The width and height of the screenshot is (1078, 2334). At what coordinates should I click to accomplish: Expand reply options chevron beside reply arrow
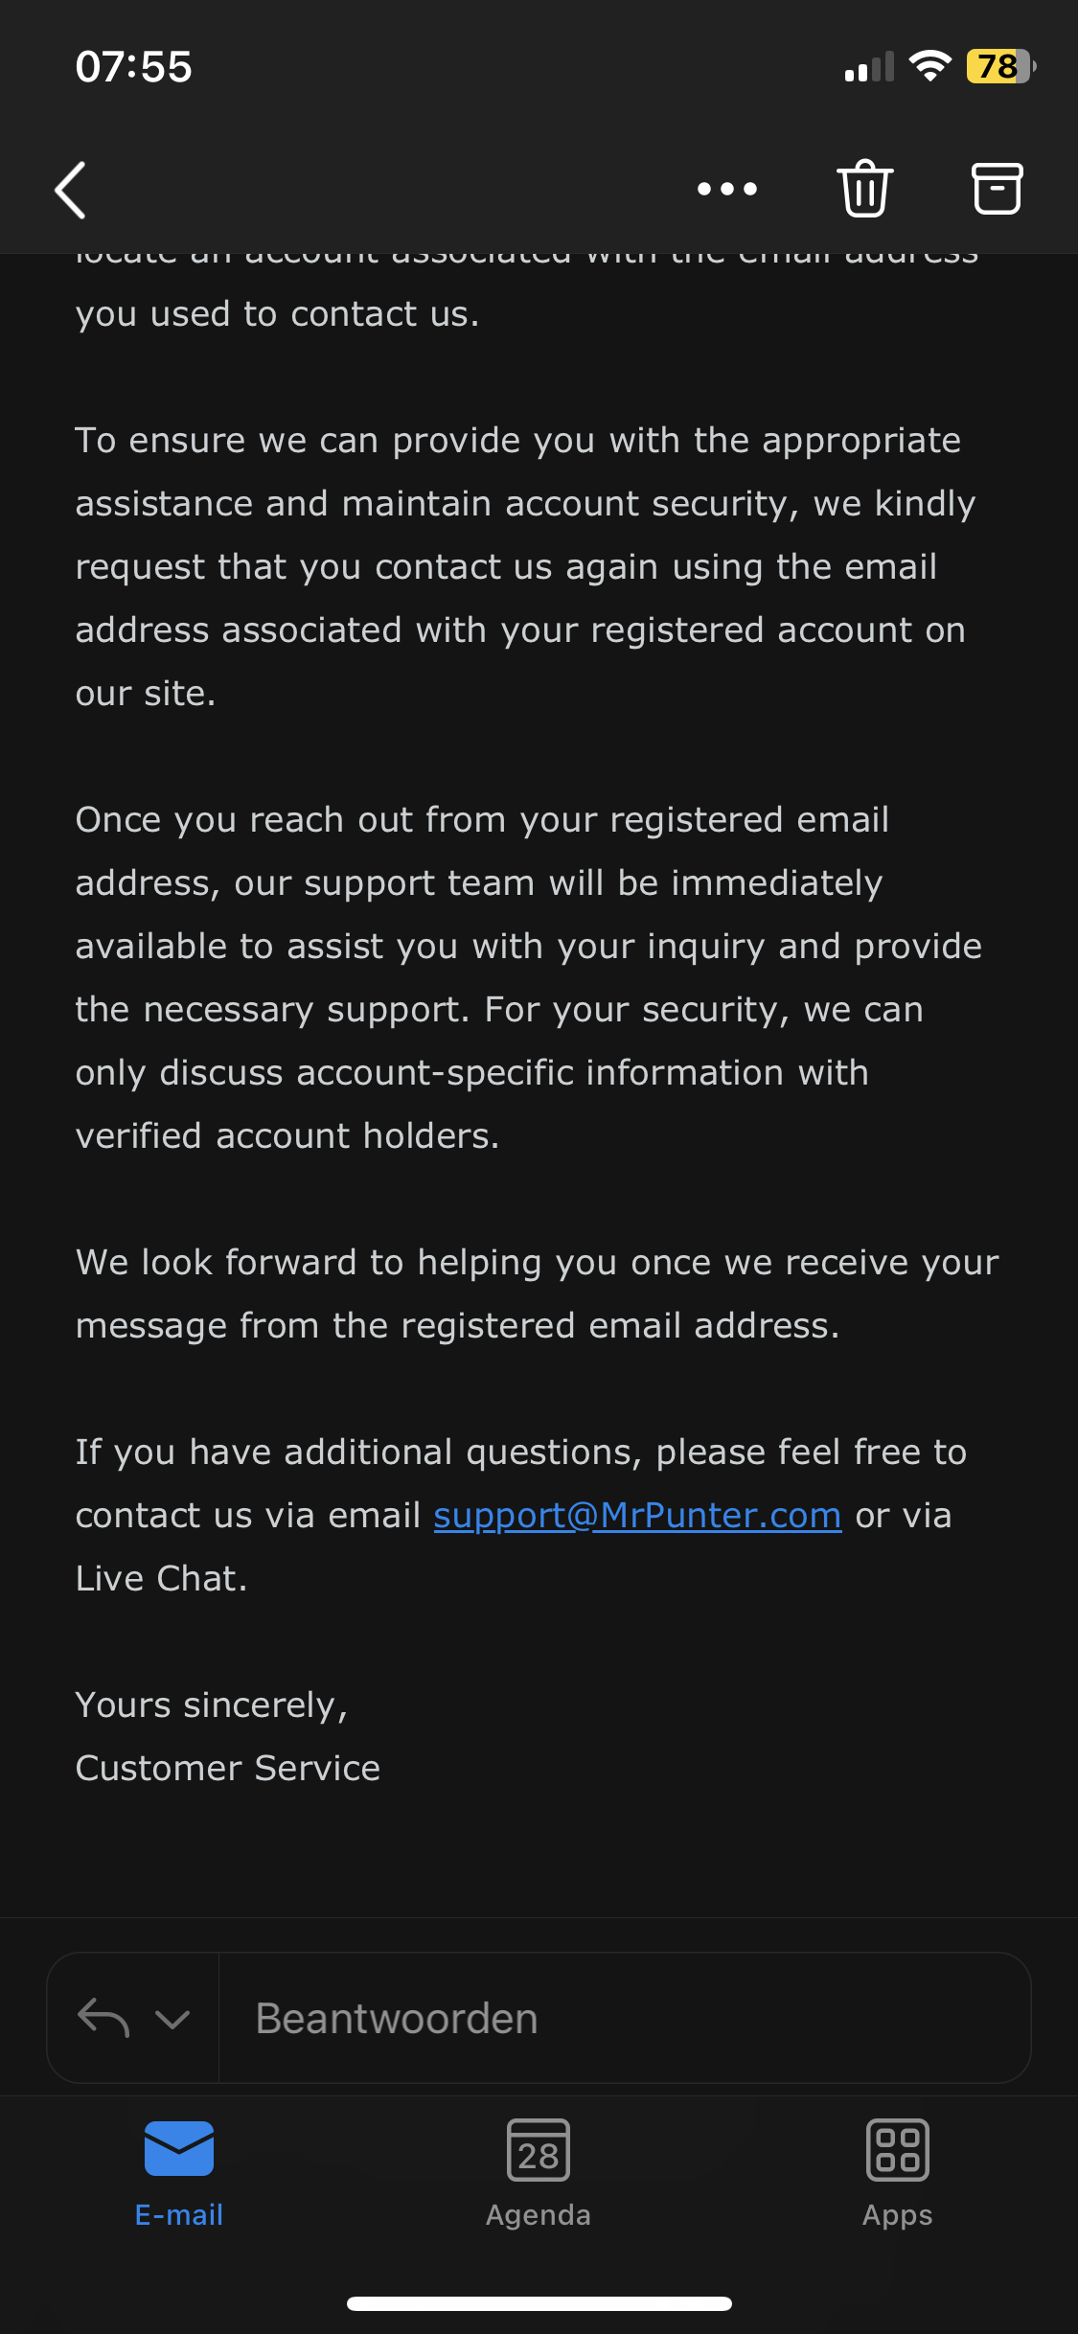(172, 2020)
